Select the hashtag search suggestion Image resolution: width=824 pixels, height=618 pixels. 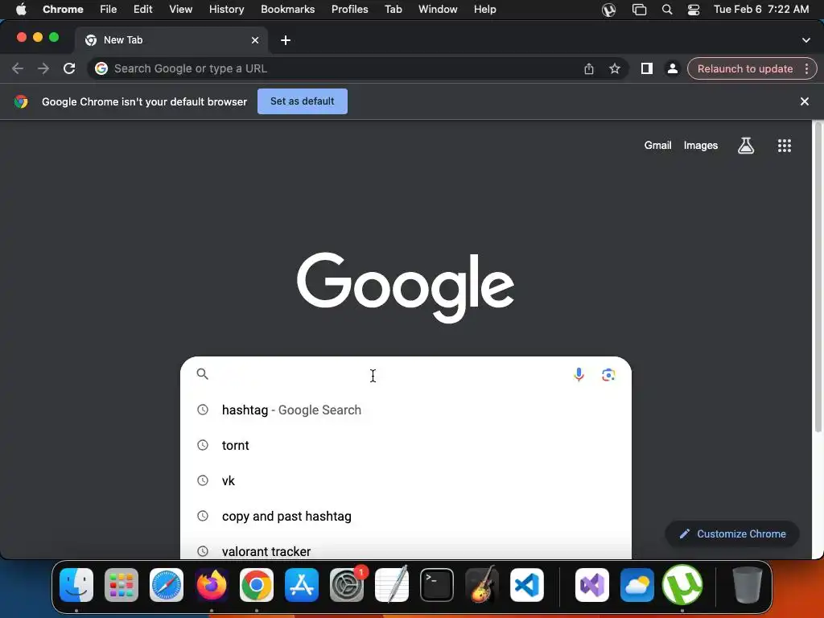click(x=406, y=410)
